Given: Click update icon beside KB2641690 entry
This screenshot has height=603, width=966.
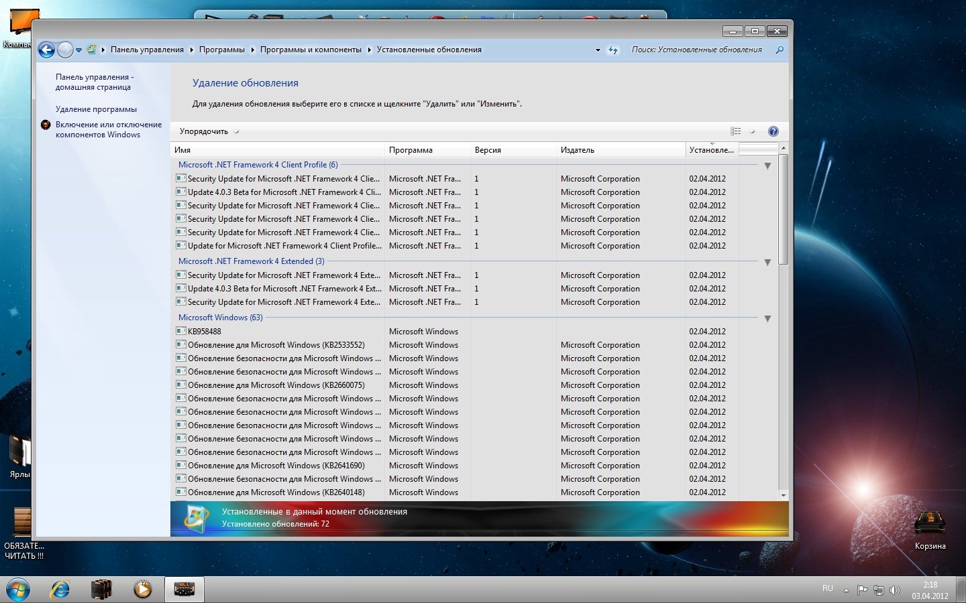Looking at the screenshot, I should coord(180,465).
